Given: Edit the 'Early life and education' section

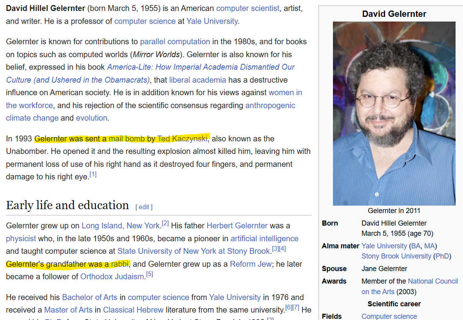Looking at the screenshot, I should pos(144,207).
